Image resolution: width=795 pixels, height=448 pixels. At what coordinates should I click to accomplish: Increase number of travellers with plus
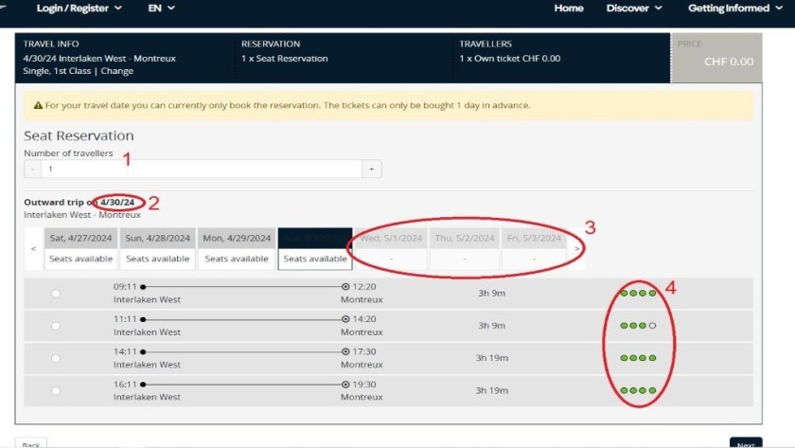(x=372, y=169)
